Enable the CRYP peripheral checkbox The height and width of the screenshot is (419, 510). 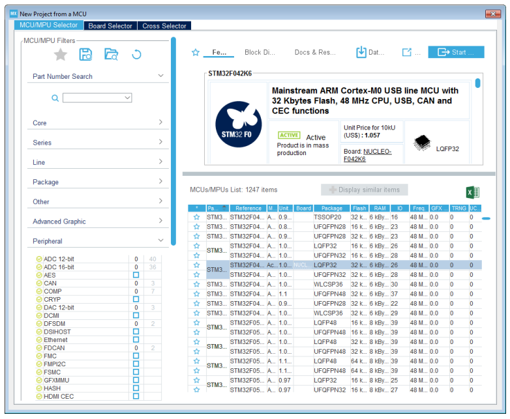pyautogui.click(x=136, y=299)
